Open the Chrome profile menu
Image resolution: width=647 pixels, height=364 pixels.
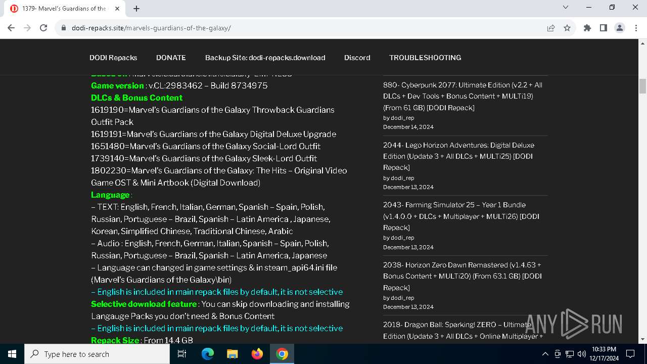tap(620, 28)
